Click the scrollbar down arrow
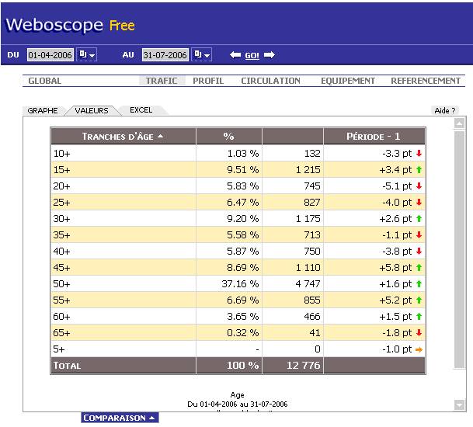The width and height of the screenshot is (473, 427). pos(460,404)
